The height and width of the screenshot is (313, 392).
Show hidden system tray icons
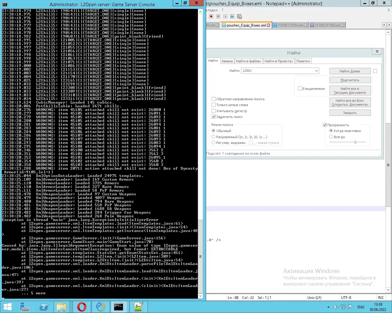coord(328,307)
